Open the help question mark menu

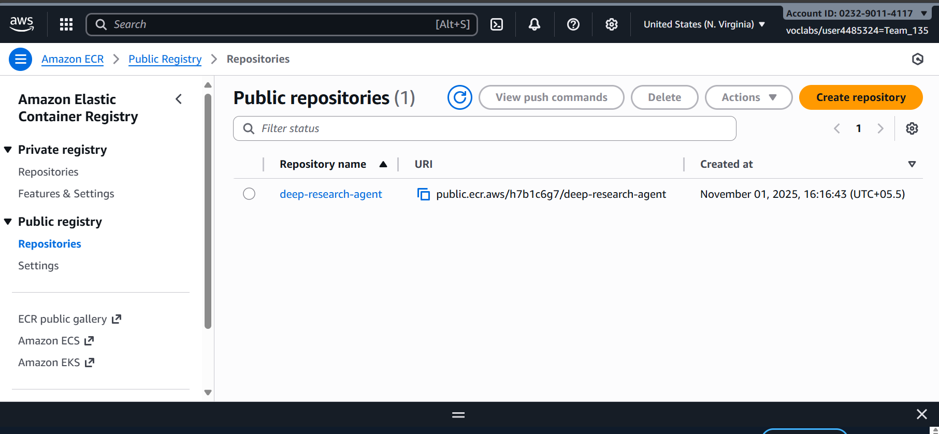click(x=573, y=24)
